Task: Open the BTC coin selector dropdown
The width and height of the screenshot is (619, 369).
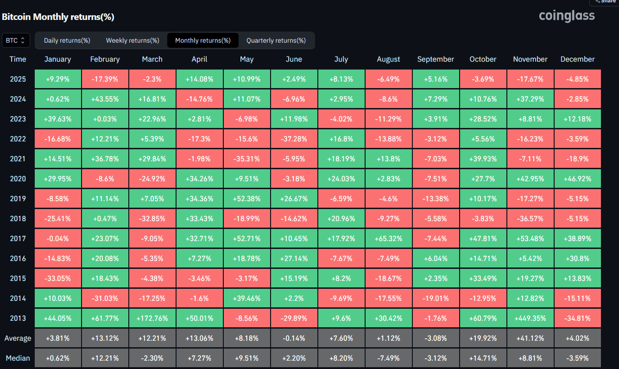Action: [16, 40]
